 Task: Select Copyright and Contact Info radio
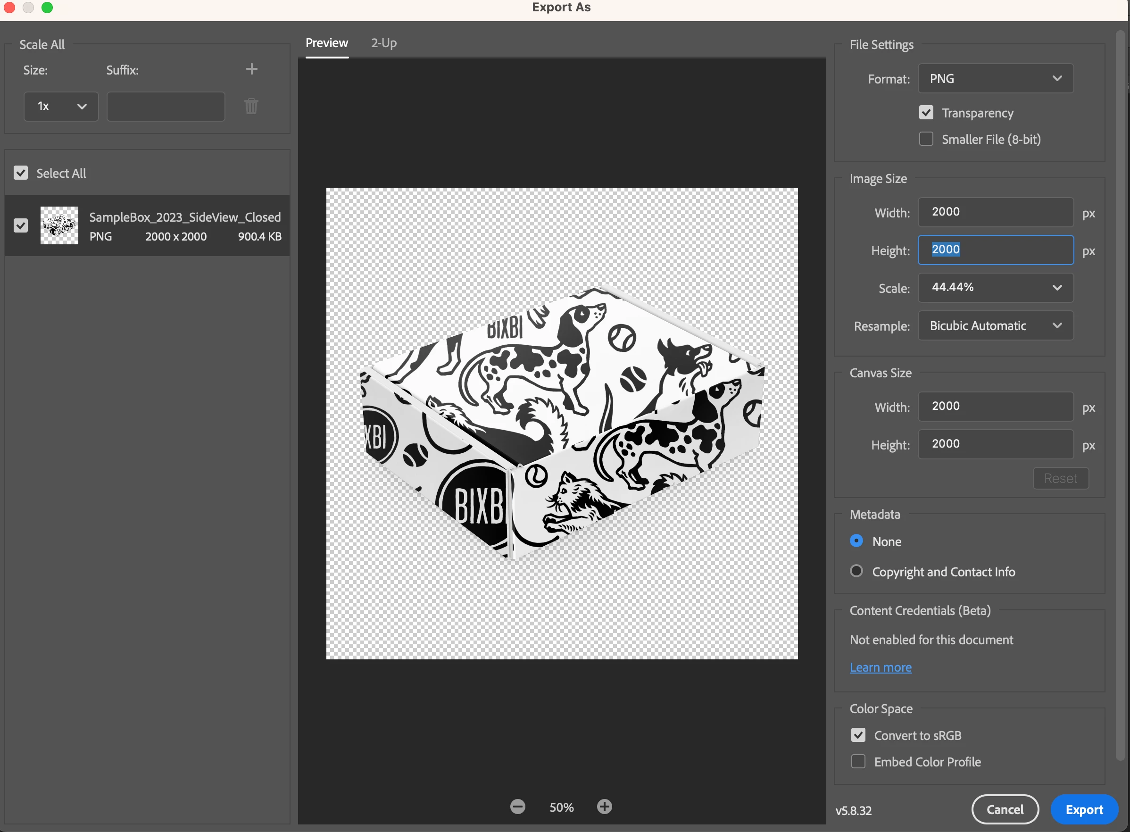pos(856,571)
